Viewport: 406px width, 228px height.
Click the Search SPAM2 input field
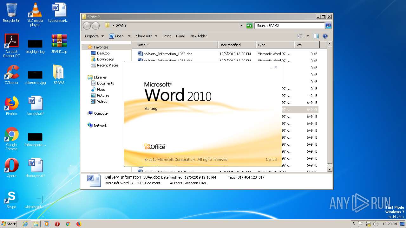(x=290, y=26)
